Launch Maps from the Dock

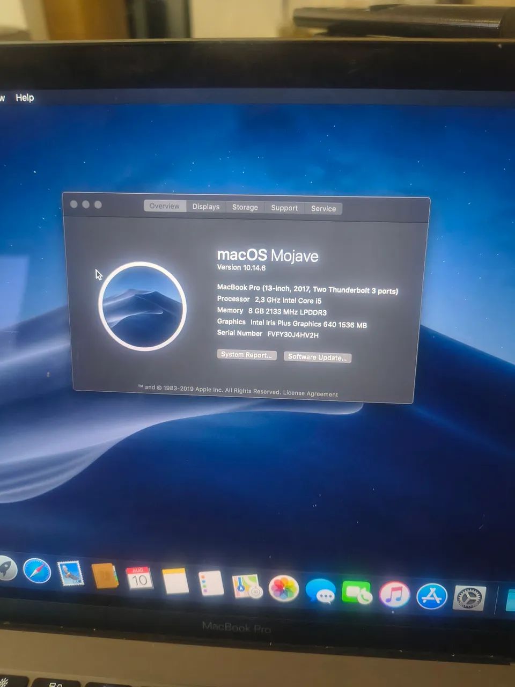pyautogui.click(x=247, y=586)
